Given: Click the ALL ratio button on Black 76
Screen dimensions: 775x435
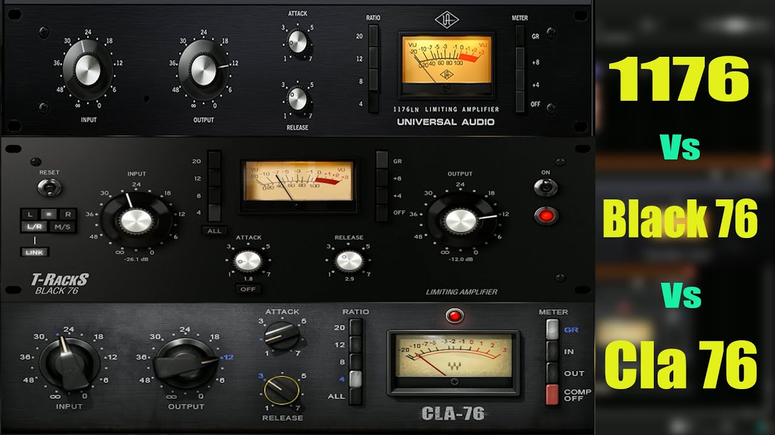Looking at the screenshot, I should click(x=214, y=231).
